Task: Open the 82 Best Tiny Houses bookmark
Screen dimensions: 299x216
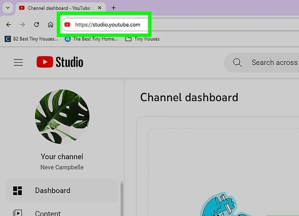Action: pos(32,39)
